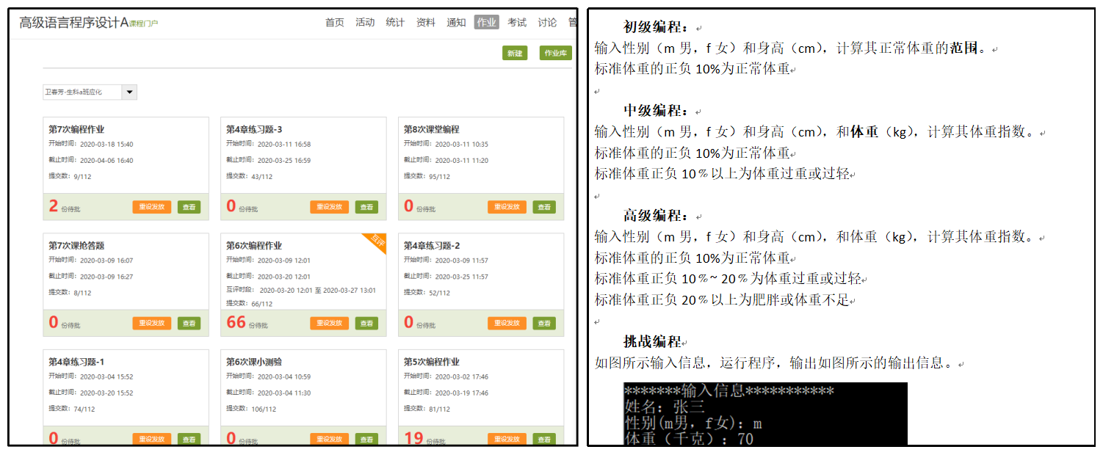The image size is (1103, 455).
Task: Click 重设发放 on the 第7次课抢答题 card
Action: [152, 323]
